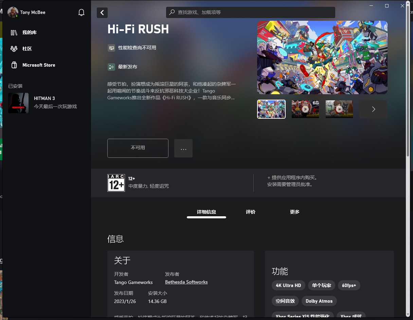This screenshot has width=413, height=320.
Task: Click the 14.36 GB install size
Action: point(157,301)
